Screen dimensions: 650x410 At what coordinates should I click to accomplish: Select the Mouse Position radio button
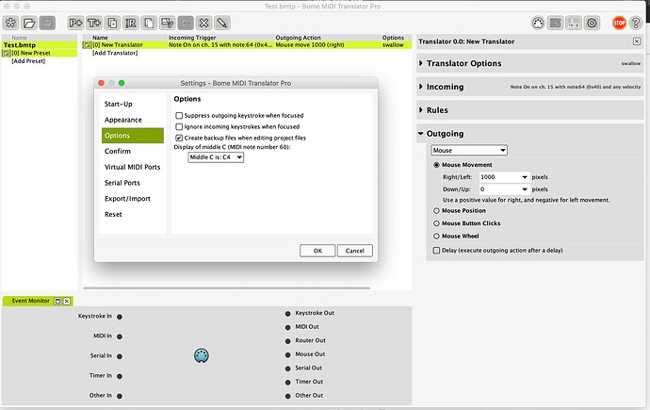436,210
